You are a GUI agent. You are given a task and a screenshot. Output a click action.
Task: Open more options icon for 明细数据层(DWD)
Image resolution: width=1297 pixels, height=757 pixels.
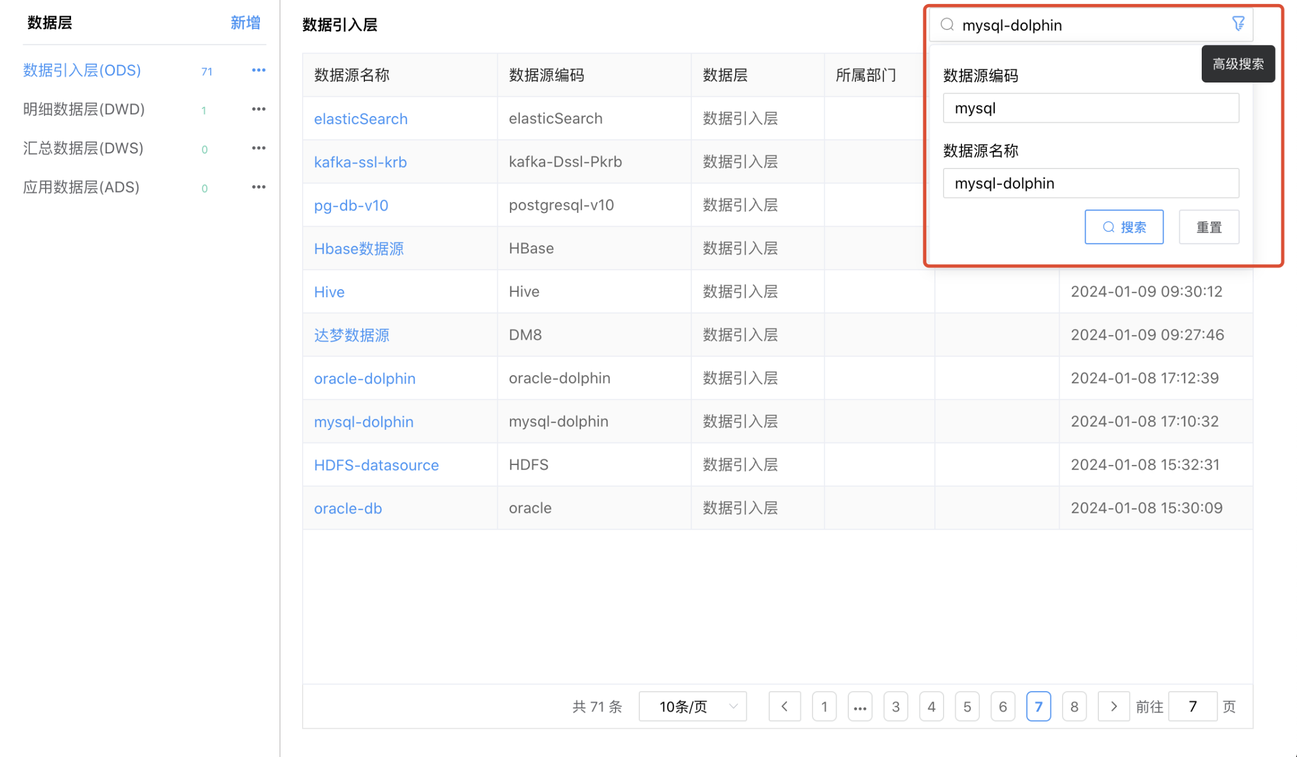pyautogui.click(x=258, y=108)
